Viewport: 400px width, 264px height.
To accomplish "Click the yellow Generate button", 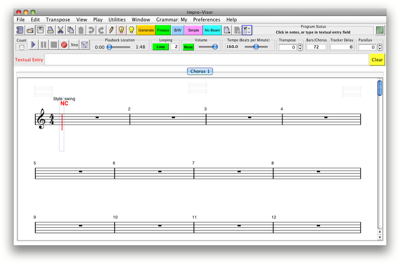I will coord(146,30).
